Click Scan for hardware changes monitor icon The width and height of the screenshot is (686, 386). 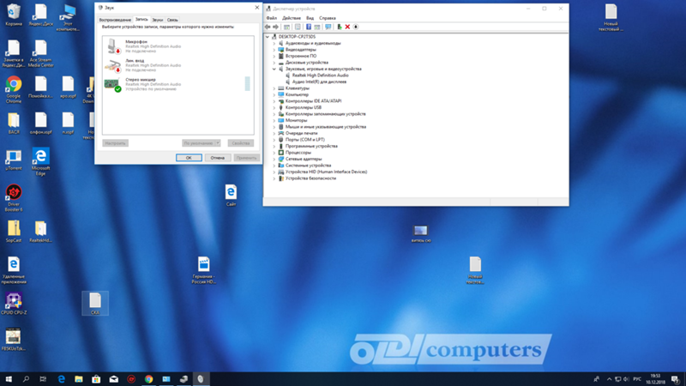(328, 27)
